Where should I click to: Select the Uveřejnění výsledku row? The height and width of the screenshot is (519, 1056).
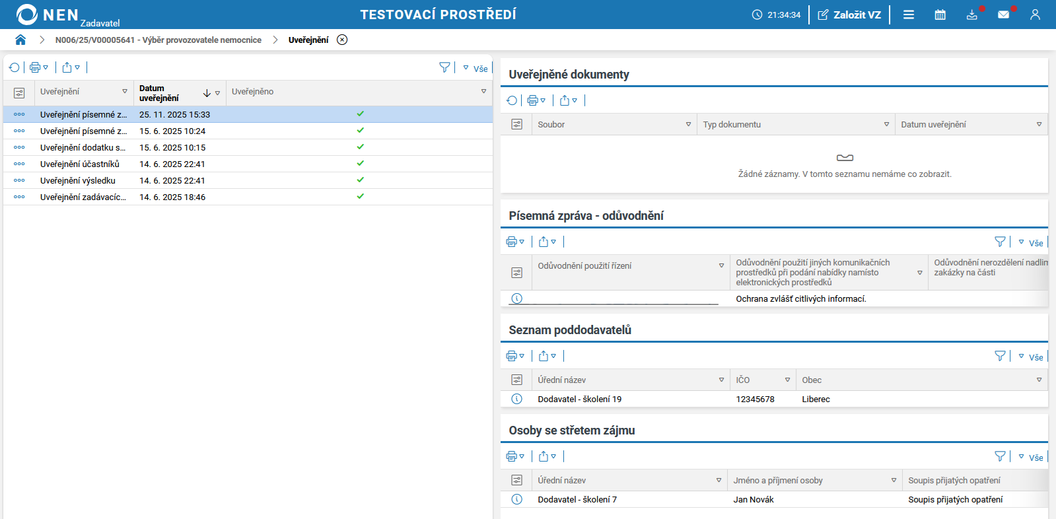[x=78, y=180]
